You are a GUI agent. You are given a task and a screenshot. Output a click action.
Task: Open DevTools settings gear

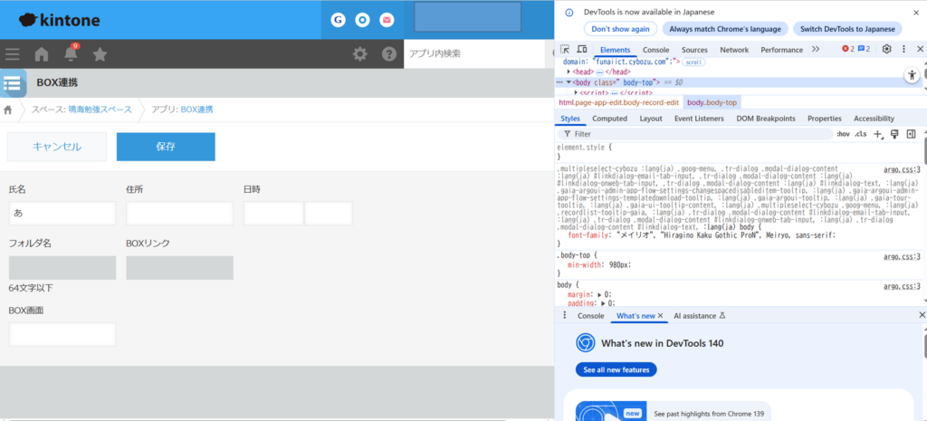click(x=886, y=50)
